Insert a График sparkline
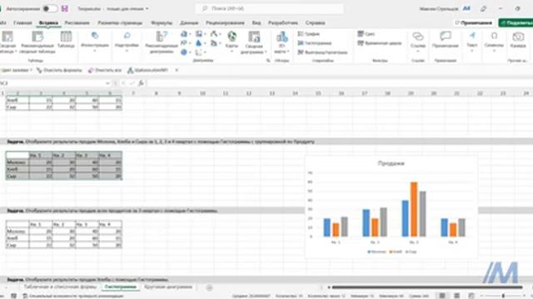Screen dimensions: 533x299 tap(309, 34)
